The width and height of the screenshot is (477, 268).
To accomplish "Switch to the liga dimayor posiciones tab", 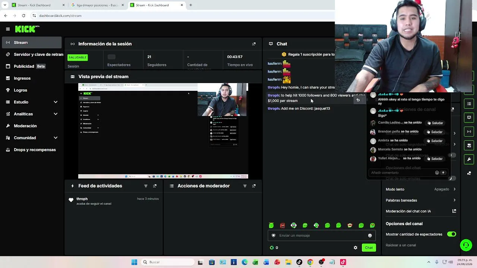I will point(97,5).
